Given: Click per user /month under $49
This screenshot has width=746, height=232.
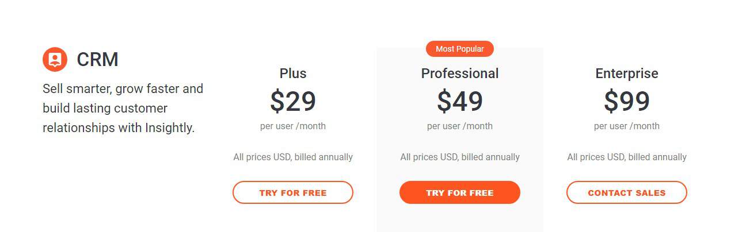Looking at the screenshot, I should (x=460, y=126).
